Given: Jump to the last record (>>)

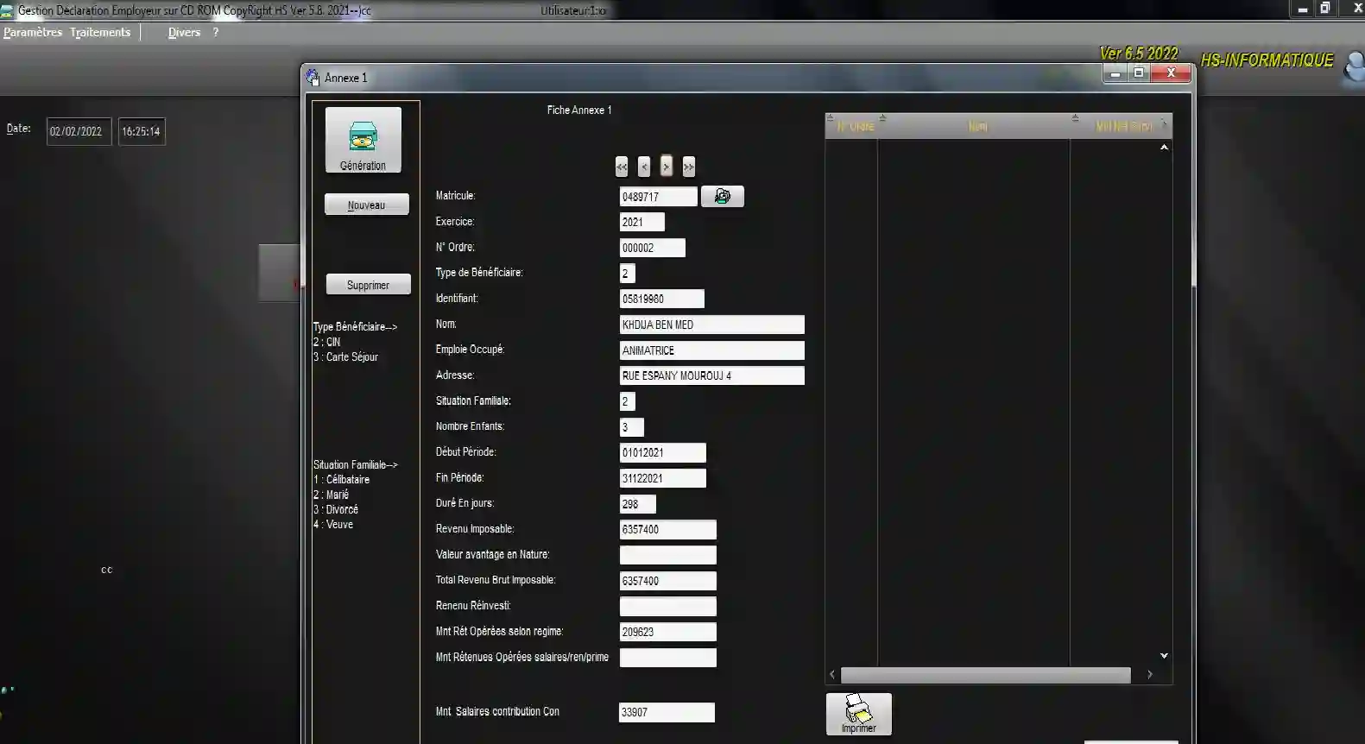Looking at the screenshot, I should [x=688, y=167].
